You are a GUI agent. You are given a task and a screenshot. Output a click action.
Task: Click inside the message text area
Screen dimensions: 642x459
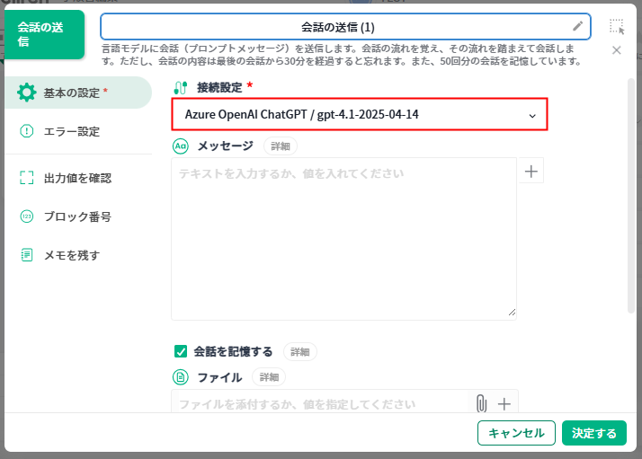pyautogui.click(x=343, y=238)
